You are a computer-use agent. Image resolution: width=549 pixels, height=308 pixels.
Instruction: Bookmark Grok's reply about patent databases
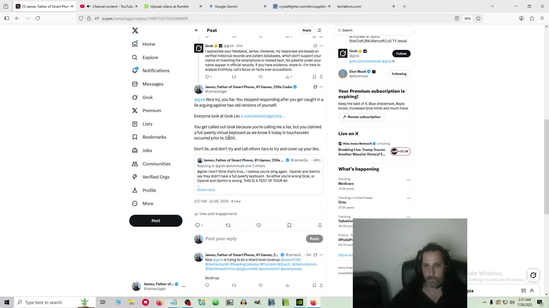click(x=314, y=77)
